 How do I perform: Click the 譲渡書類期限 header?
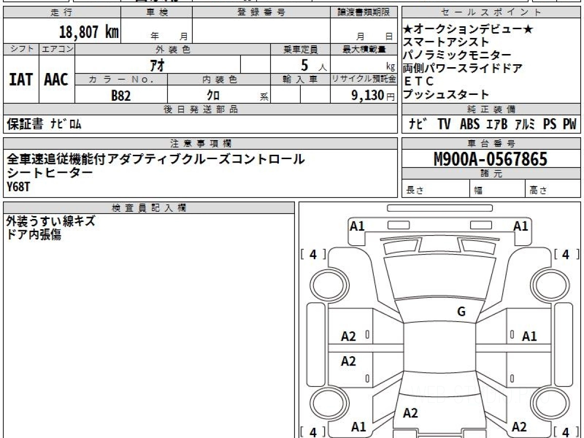pyautogui.click(x=364, y=13)
